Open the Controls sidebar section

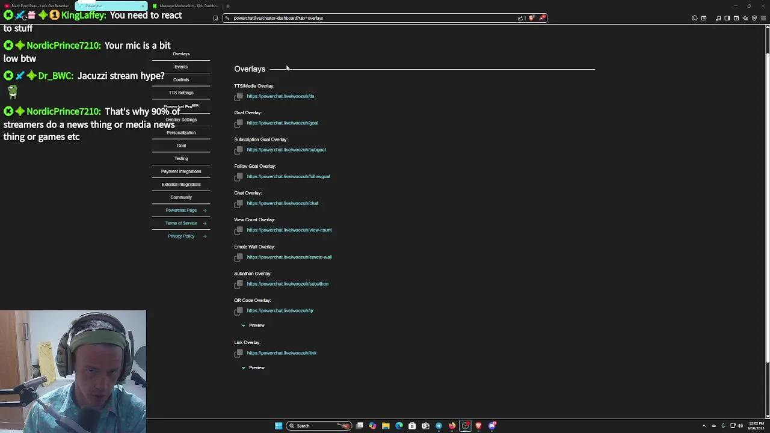(181, 79)
